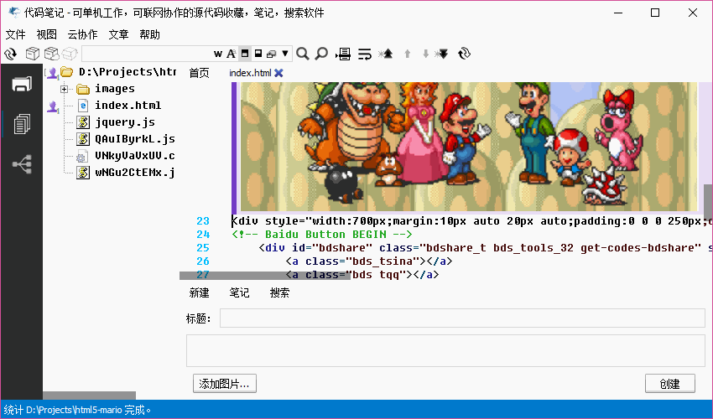Screen dimensions: 713x419
Task: Jump to the last bookmark icon
Action: pyautogui.click(x=441, y=54)
